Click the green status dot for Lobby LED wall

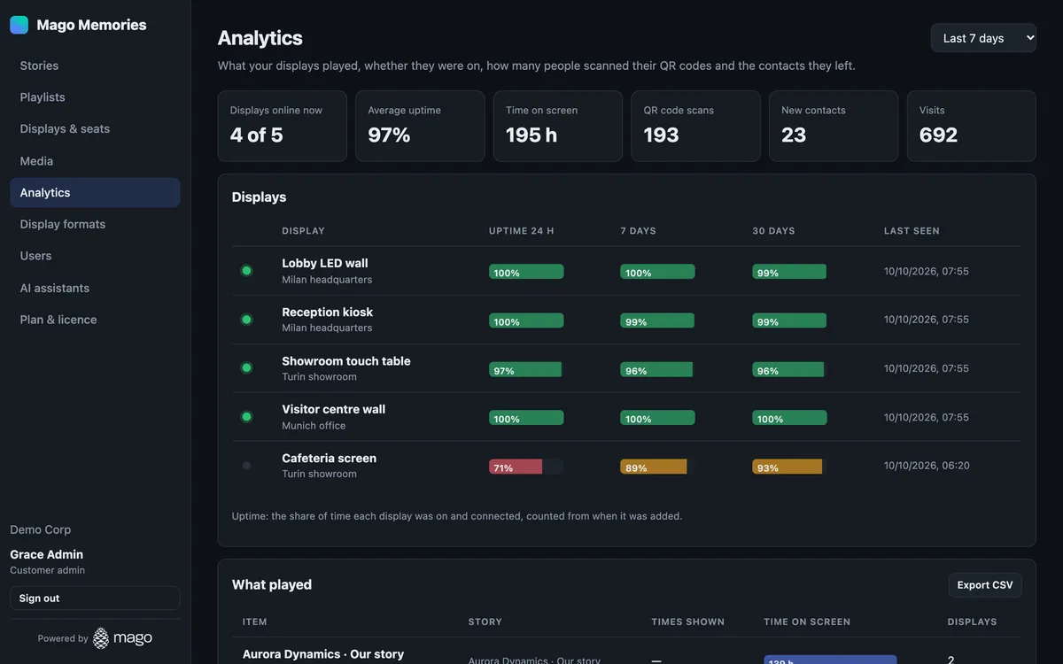point(246,271)
